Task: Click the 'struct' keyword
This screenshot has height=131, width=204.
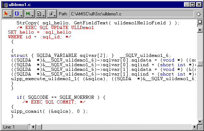Action: (x=19, y=55)
